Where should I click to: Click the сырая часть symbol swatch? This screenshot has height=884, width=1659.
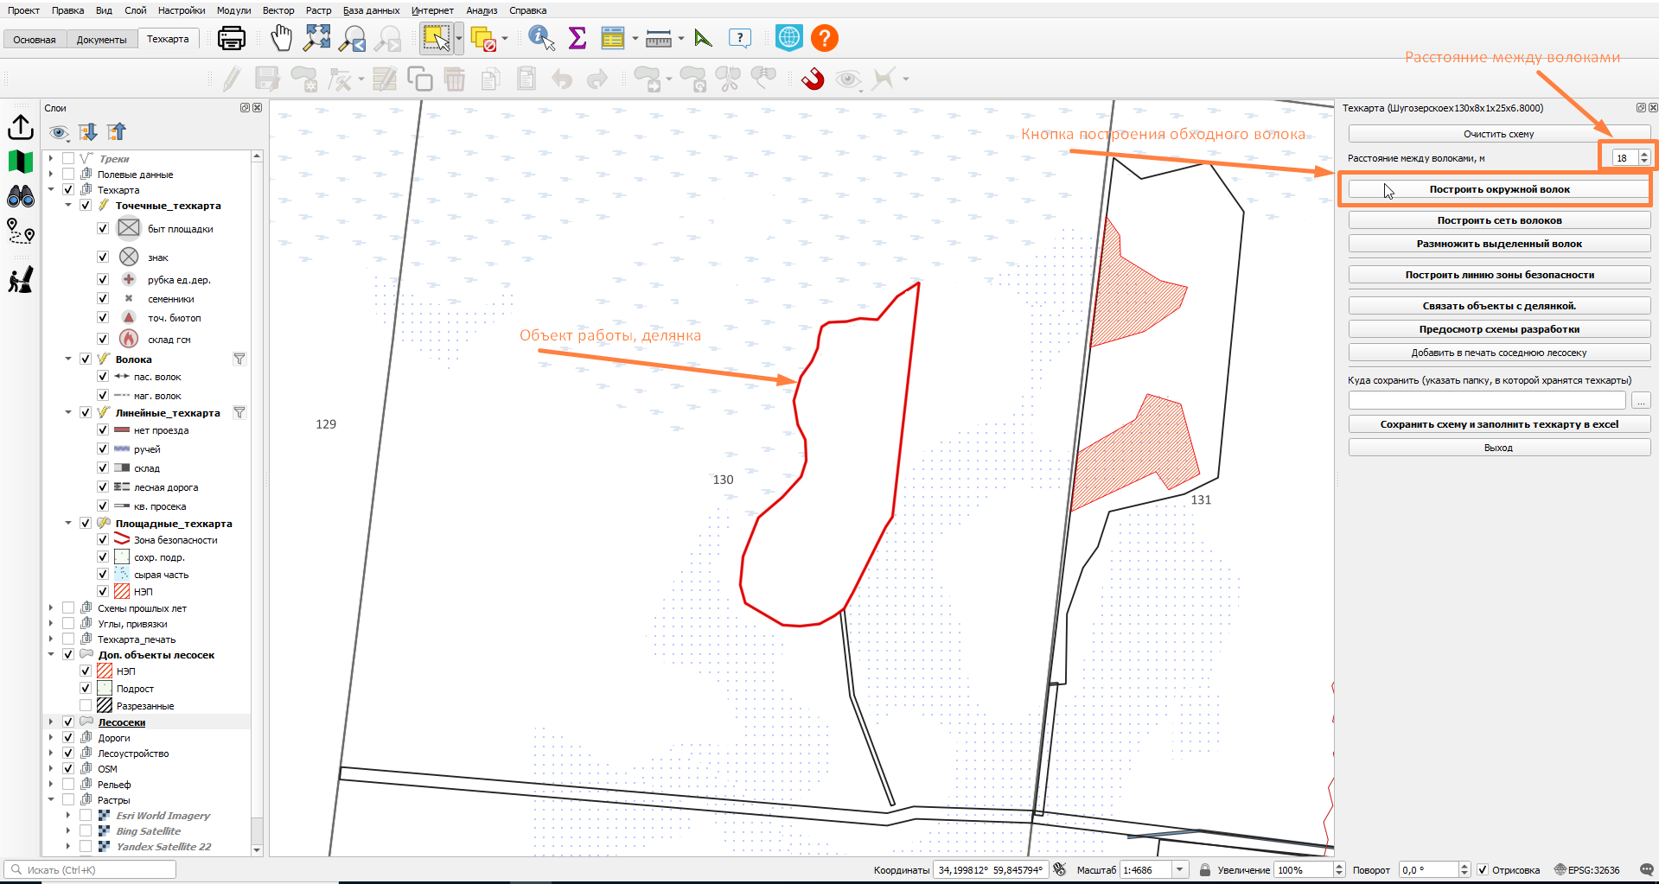pyautogui.click(x=122, y=574)
